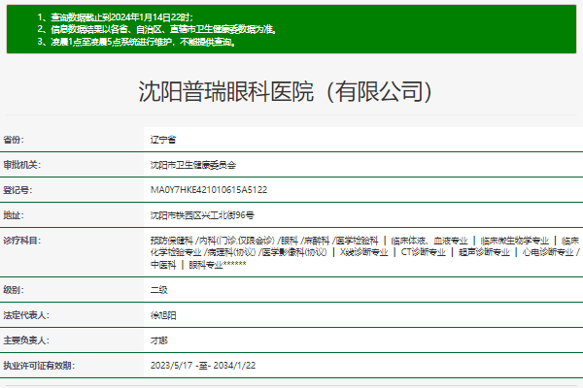Viewport: 583px width, 388px height.
Task: Click the 地址 label
Action: coord(14,215)
